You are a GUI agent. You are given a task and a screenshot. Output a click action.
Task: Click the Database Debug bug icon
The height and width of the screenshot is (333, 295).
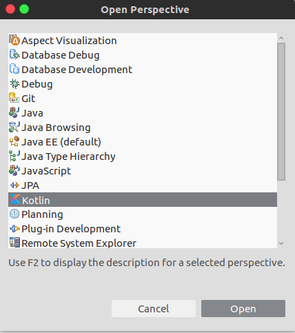(x=14, y=54)
